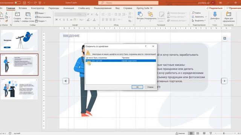Open the Справка tab
Image resolution: width=241 pixels, height=135 pixels.
click(128, 8)
